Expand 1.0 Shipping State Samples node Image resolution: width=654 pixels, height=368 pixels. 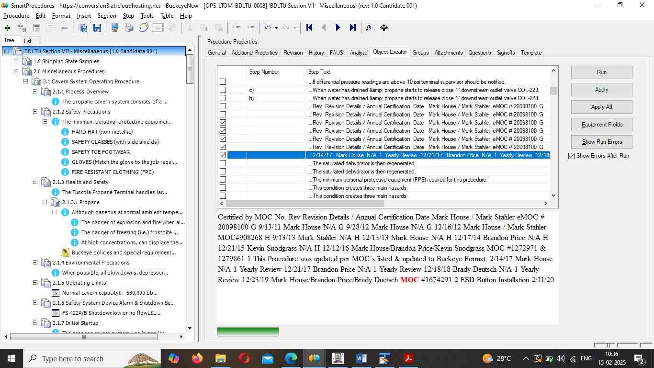(x=16, y=61)
